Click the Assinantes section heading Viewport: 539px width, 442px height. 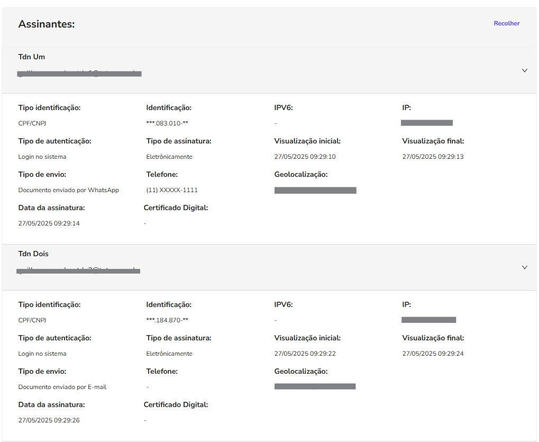tap(47, 24)
